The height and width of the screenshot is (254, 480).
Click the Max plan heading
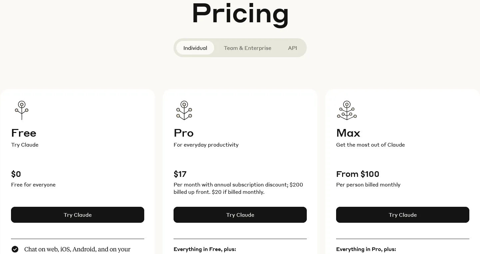[x=348, y=133]
